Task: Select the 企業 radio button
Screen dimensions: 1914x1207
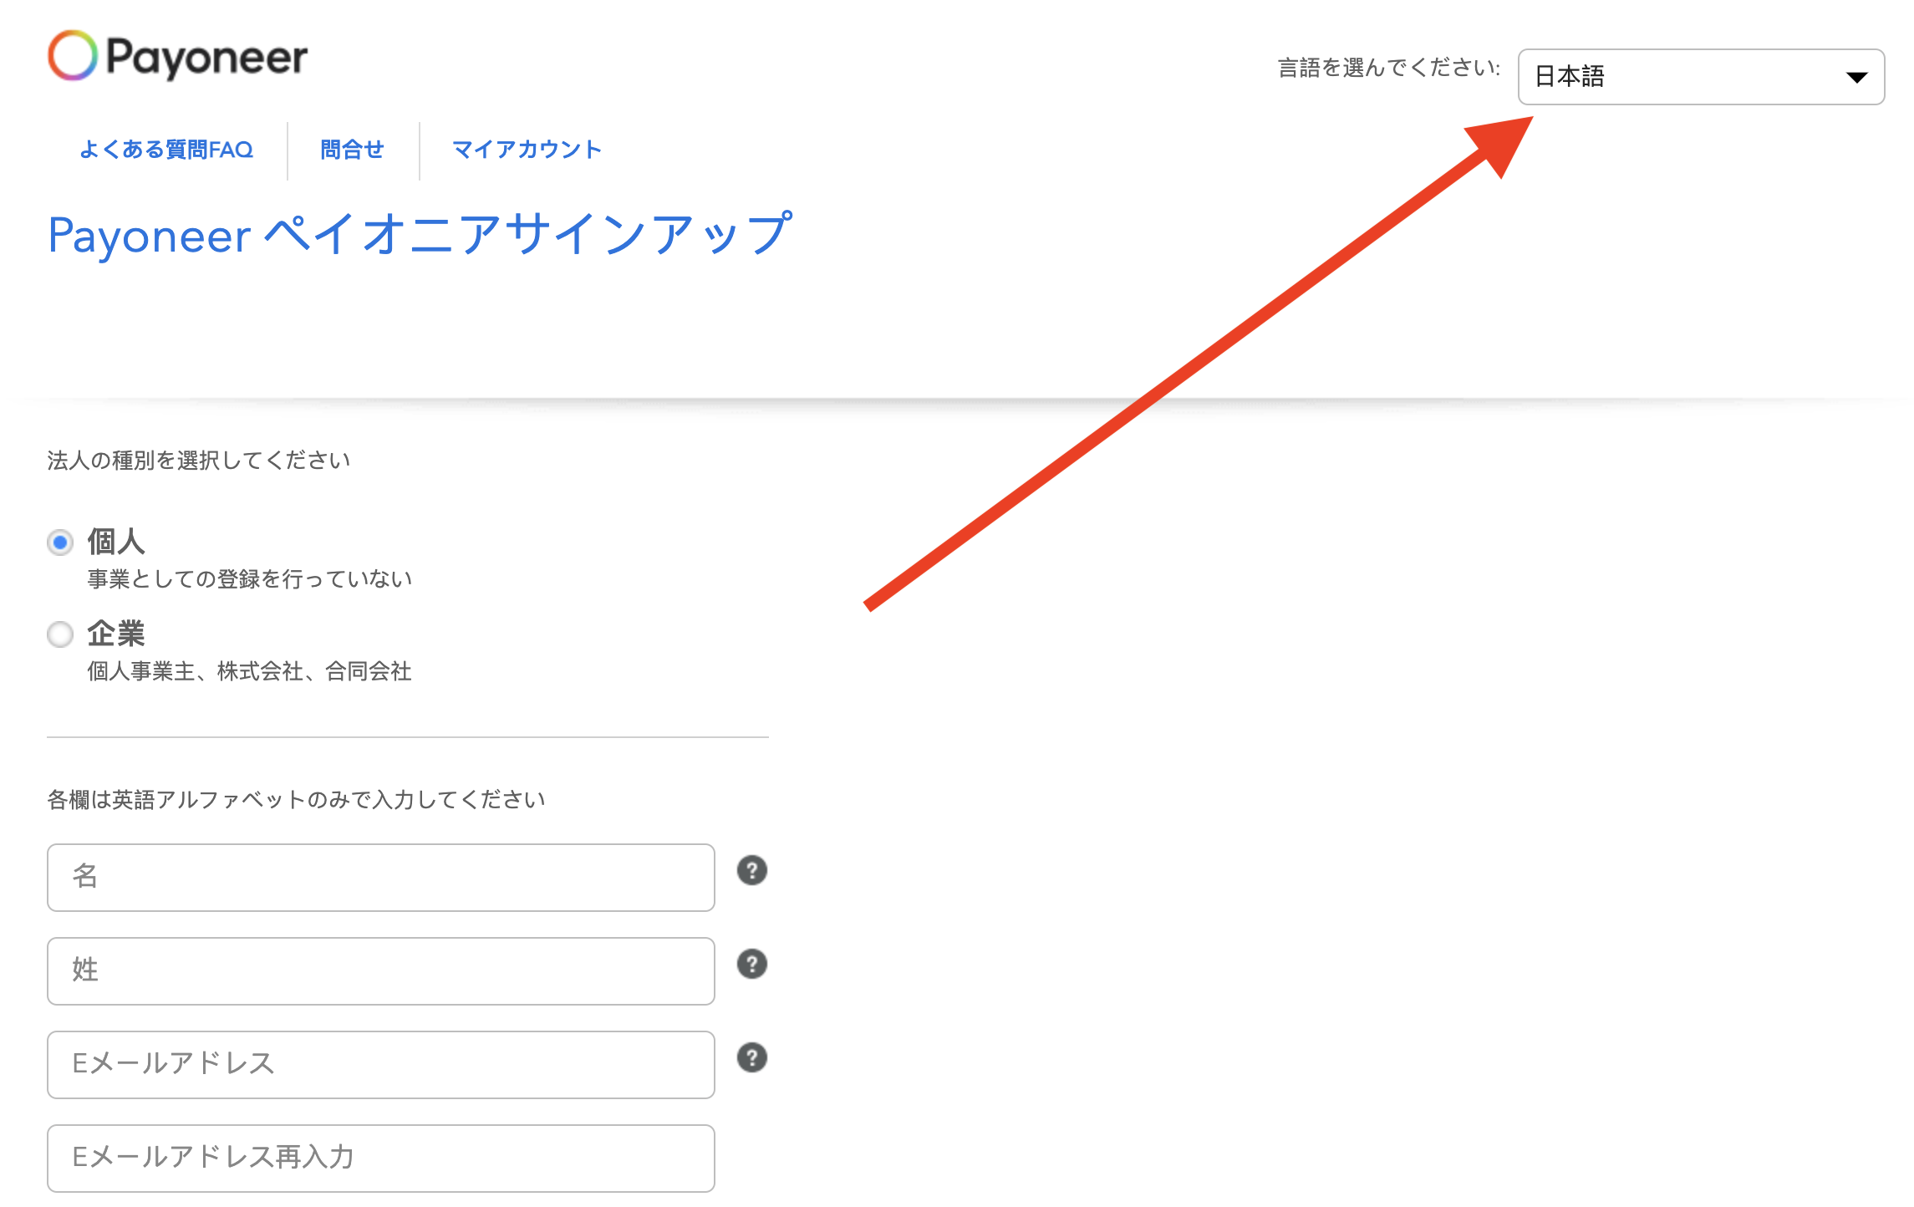Action: 60,634
